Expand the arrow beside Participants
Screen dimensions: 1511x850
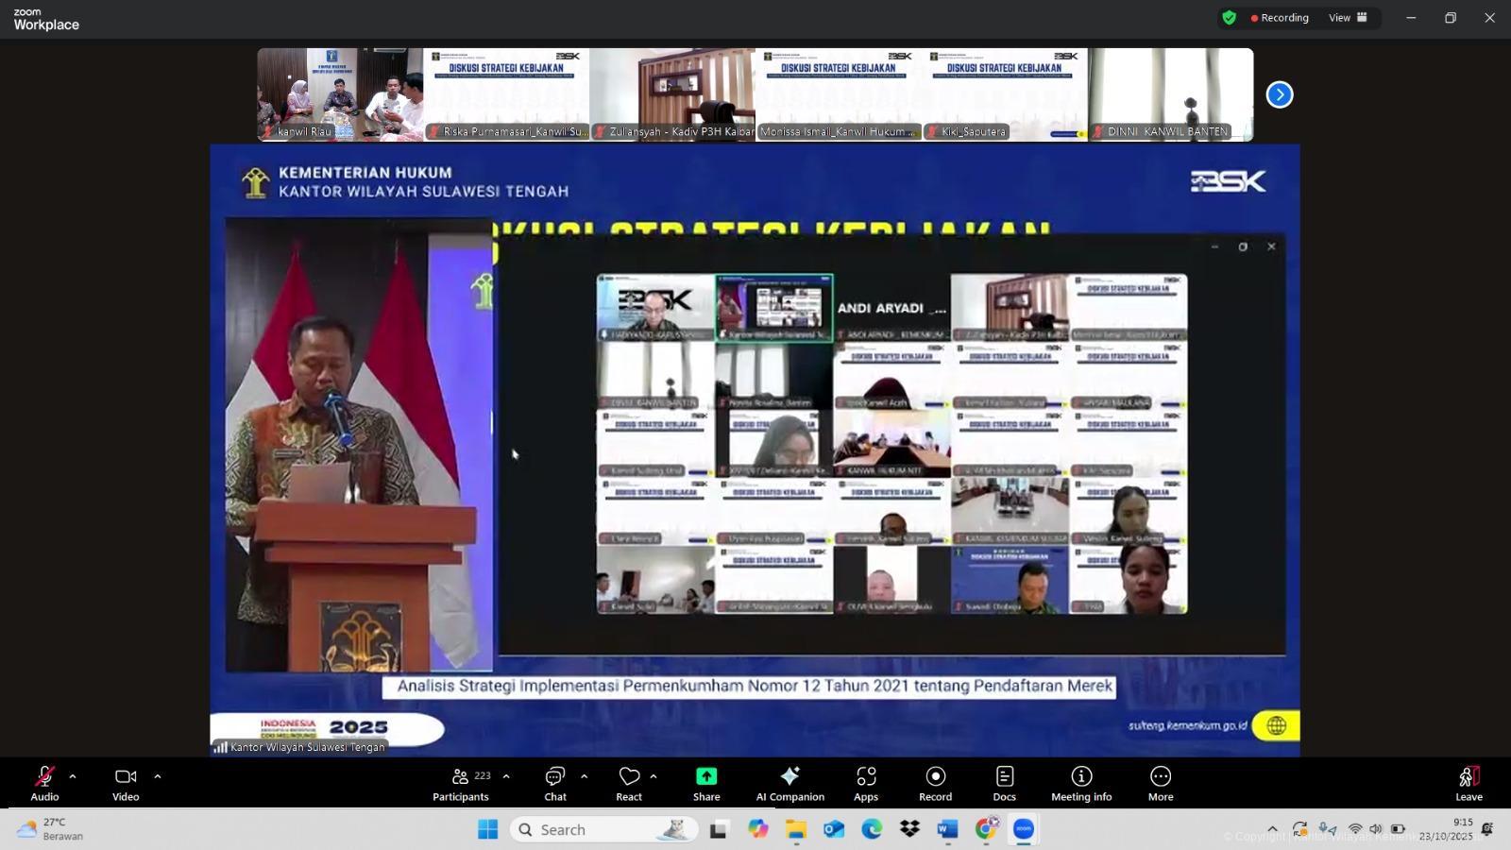[506, 776]
